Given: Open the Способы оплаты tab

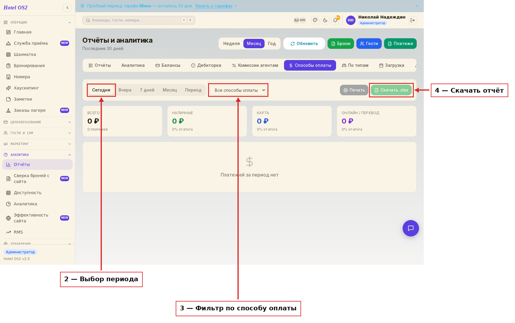Looking at the screenshot, I should point(310,65).
